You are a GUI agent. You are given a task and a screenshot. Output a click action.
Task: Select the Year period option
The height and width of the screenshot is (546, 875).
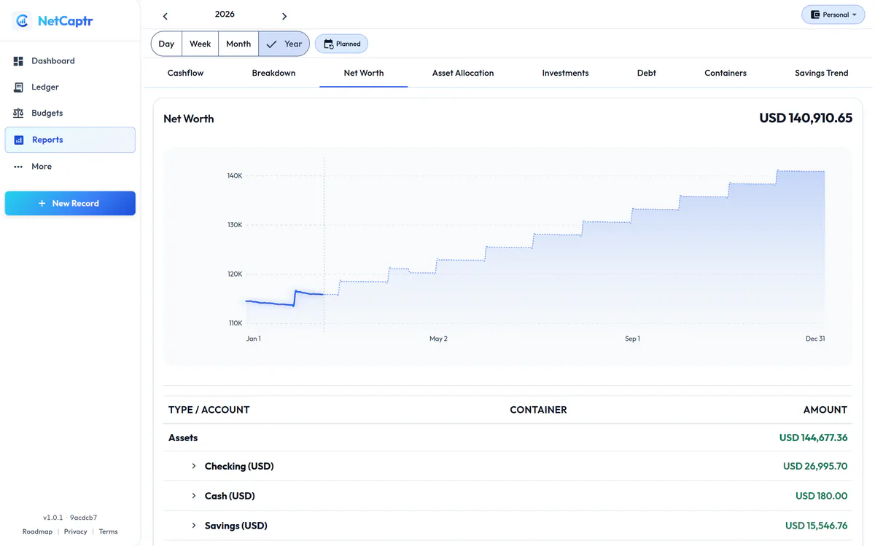tap(284, 44)
